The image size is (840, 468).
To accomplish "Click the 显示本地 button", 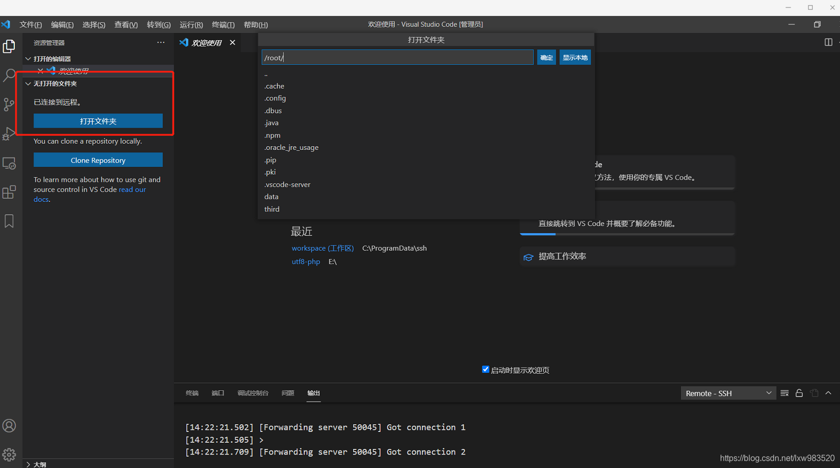I will 575,57.
